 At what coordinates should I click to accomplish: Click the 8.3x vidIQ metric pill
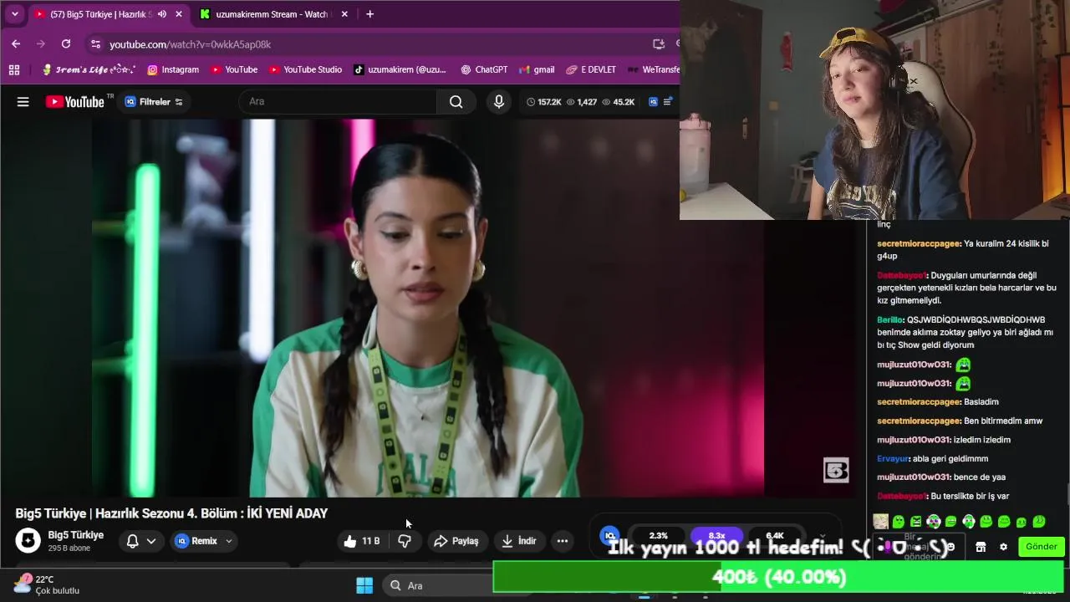point(716,535)
